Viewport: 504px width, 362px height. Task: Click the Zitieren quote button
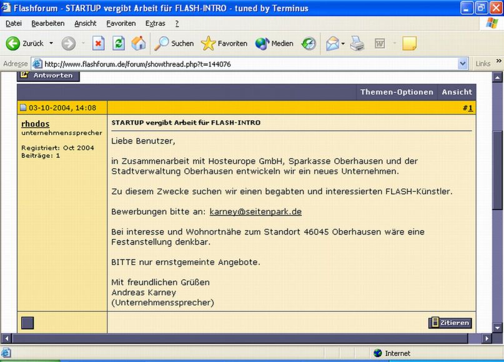point(450,323)
